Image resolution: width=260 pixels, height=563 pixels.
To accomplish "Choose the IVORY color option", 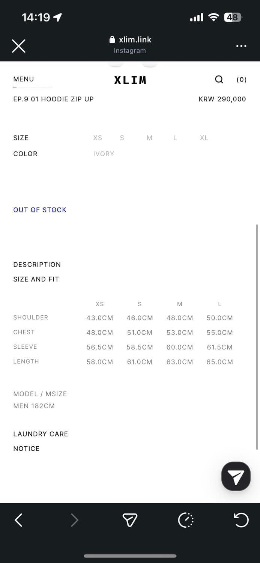I will point(104,154).
